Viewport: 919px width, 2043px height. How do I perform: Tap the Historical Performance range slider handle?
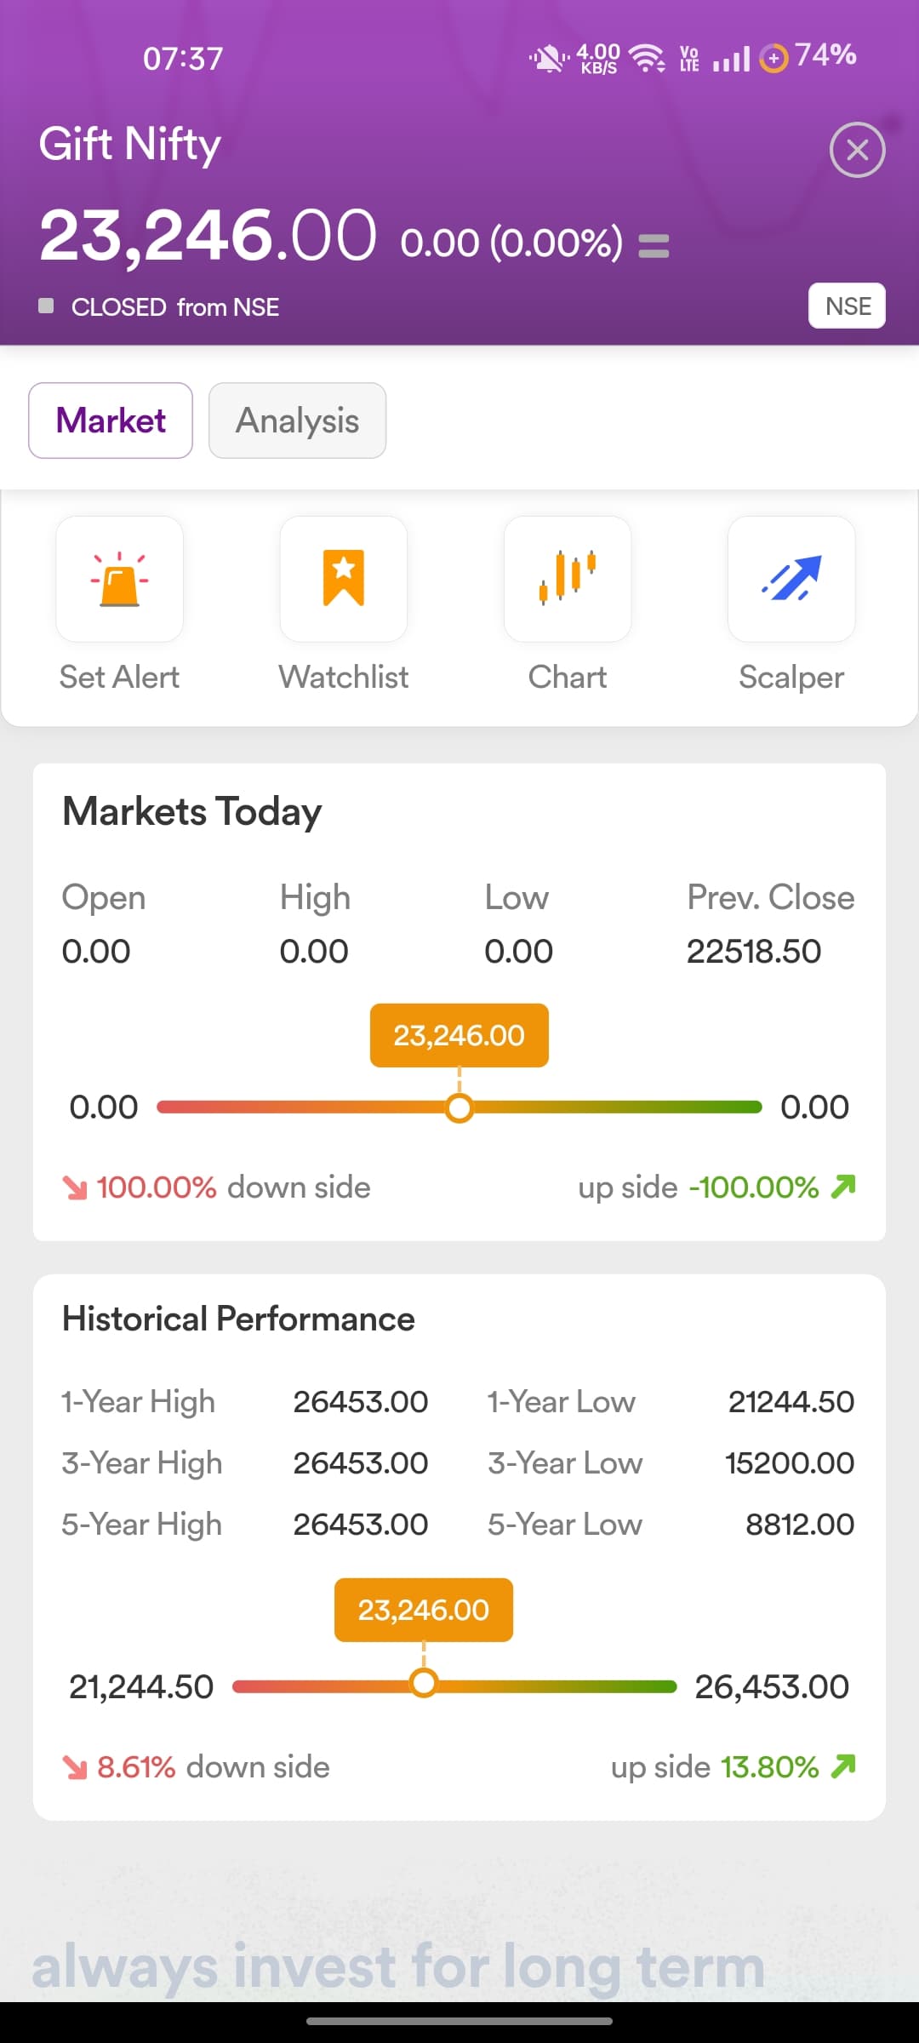424,1683
